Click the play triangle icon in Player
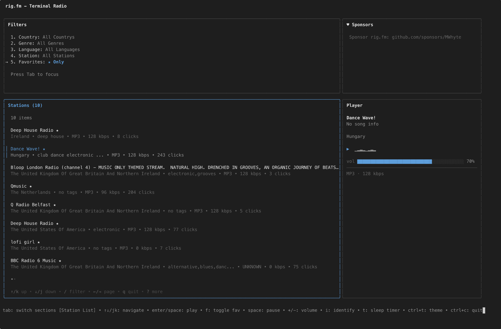The width and height of the screenshot is (501, 329). (x=348, y=149)
